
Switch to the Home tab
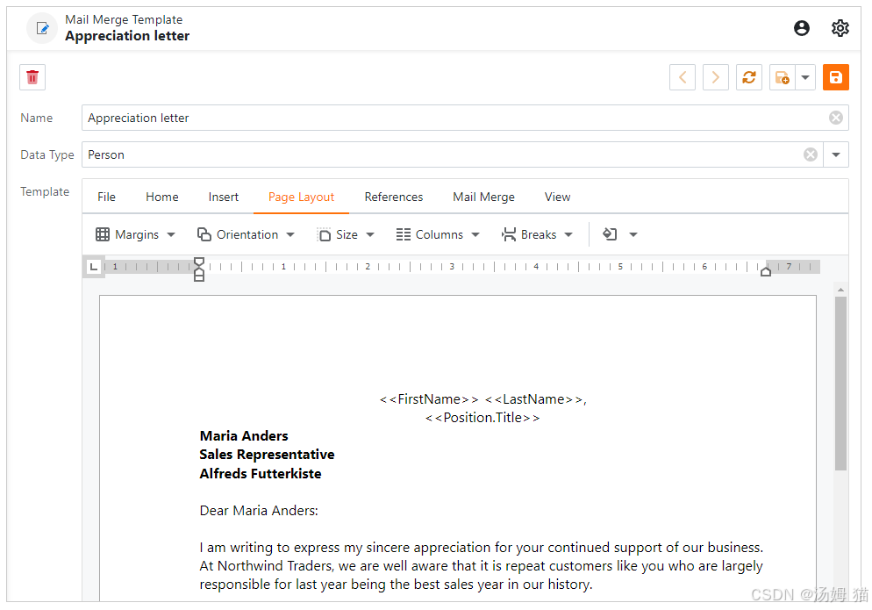pyautogui.click(x=161, y=197)
